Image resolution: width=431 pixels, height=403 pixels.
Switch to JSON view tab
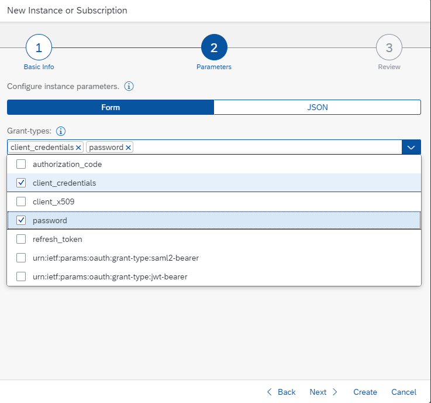318,107
